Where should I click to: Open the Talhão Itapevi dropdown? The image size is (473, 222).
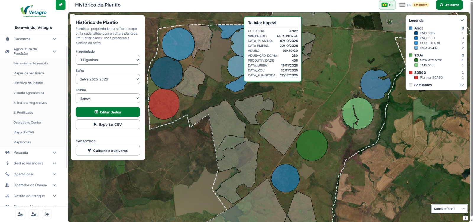[x=108, y=98]
